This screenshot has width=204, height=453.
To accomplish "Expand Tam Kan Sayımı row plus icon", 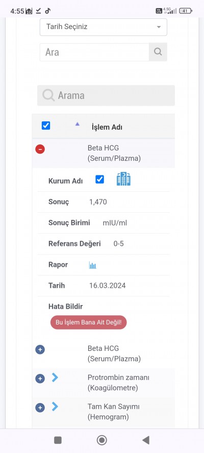I will point(40,408).
